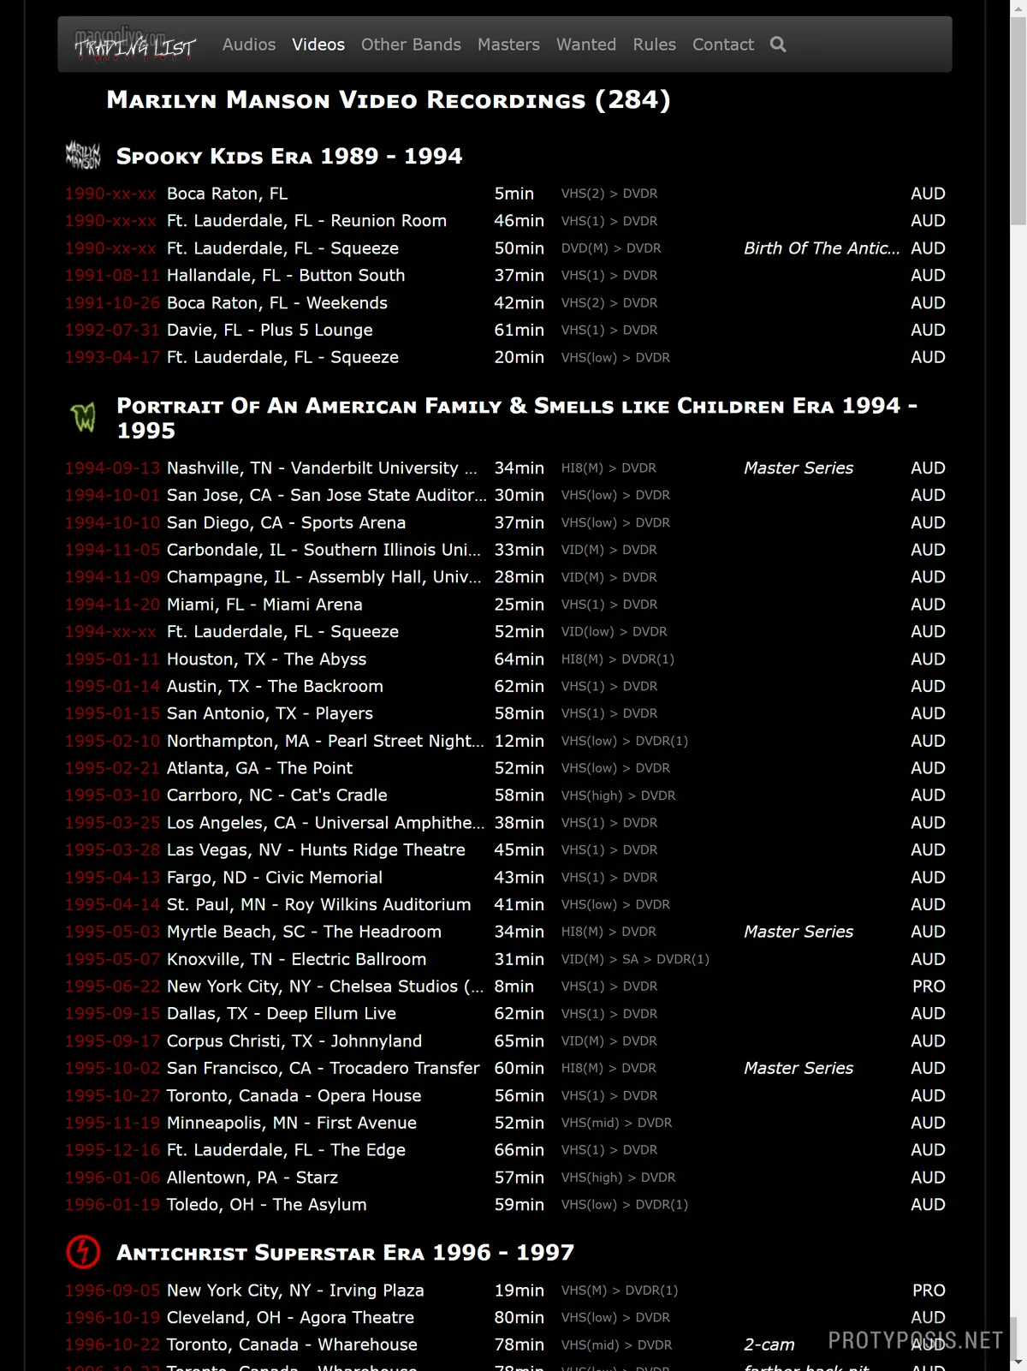Open 1995-09-15 Dallas Deep Ellum Live entry

[505, 1014]
